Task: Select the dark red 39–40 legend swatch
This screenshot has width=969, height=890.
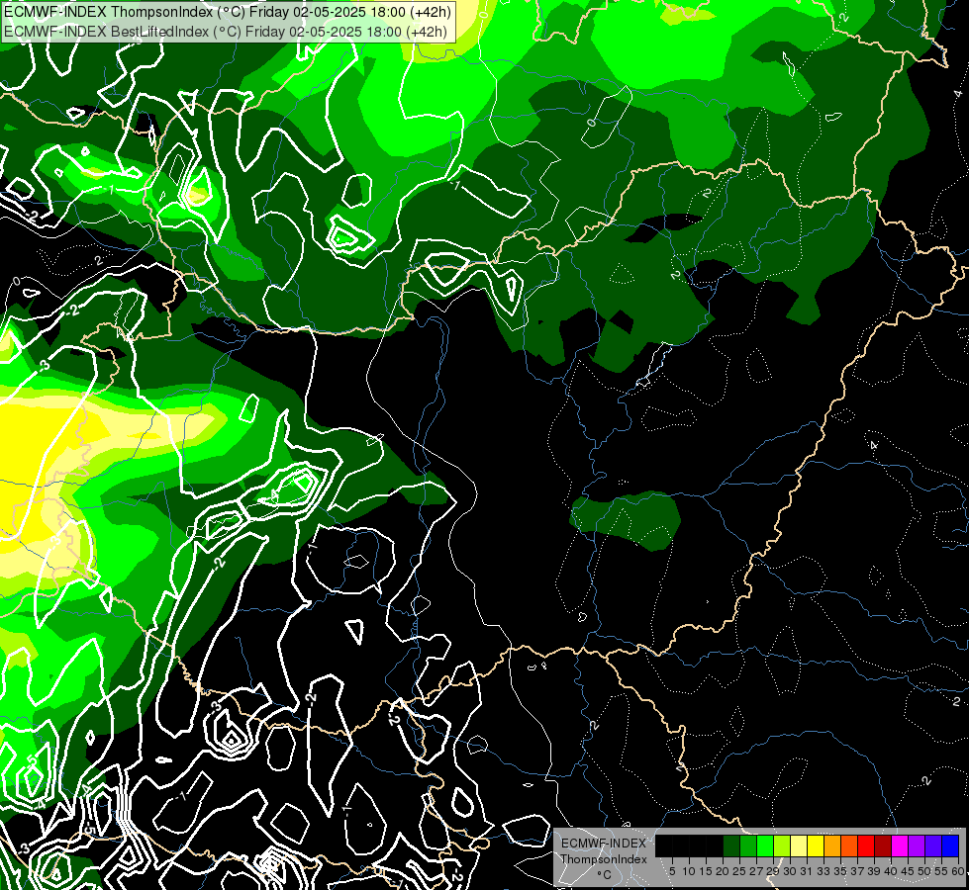Action: pyautogui.click(x=883, y=845)
